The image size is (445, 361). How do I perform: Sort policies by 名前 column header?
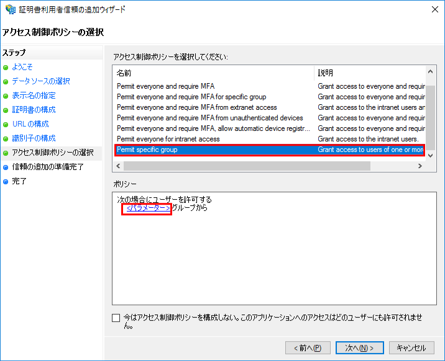(214, 73)
